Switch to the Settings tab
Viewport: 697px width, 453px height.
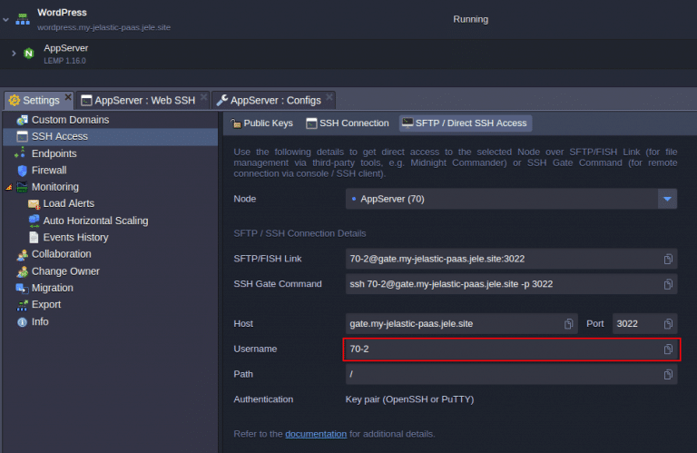coord(41,101)
